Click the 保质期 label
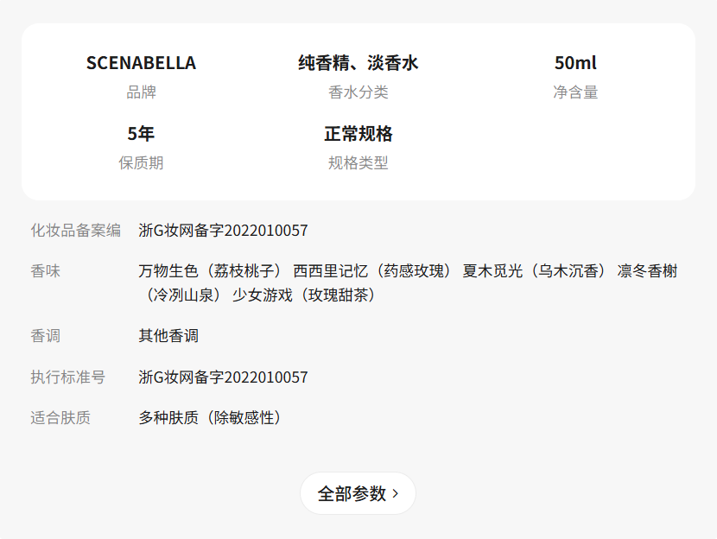717x539 pixels. [141, 163]
